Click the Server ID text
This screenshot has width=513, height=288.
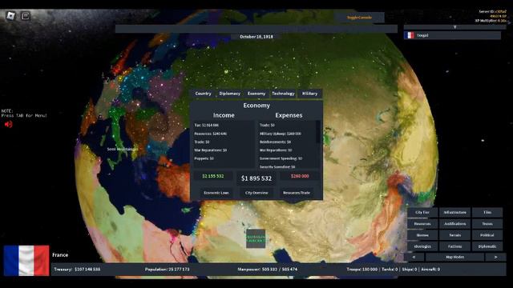[492, 11]
